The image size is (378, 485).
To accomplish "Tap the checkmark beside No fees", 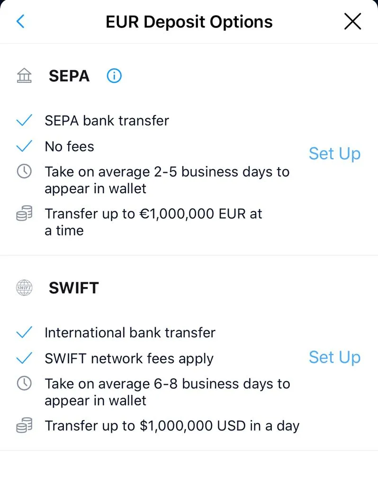I will tap(24, 146).
